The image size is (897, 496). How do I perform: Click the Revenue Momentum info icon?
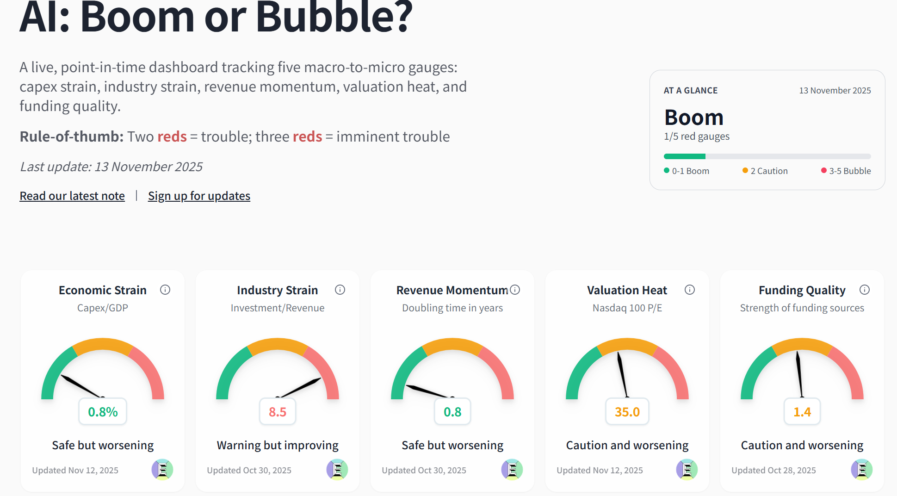[x=515, y=290]
